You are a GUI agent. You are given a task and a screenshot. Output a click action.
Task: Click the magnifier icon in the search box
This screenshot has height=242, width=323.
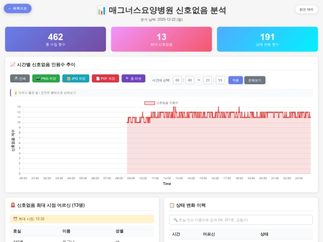(x=175, y=220)
